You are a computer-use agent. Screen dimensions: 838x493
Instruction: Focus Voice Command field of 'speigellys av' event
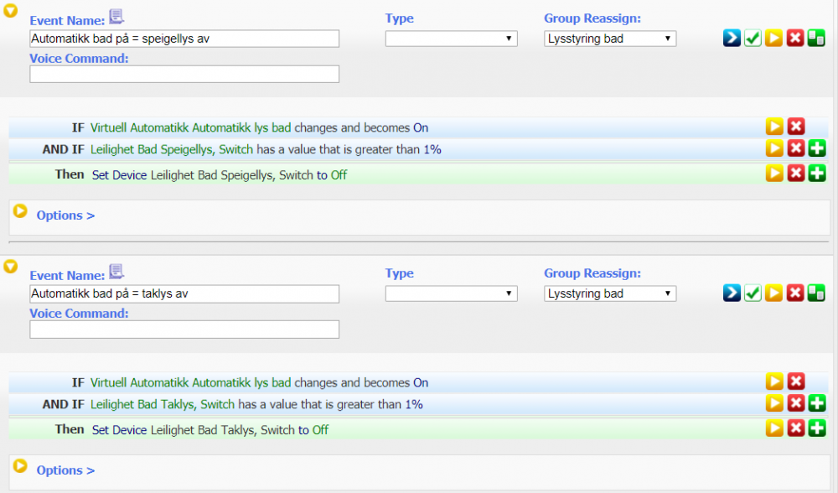184,74
